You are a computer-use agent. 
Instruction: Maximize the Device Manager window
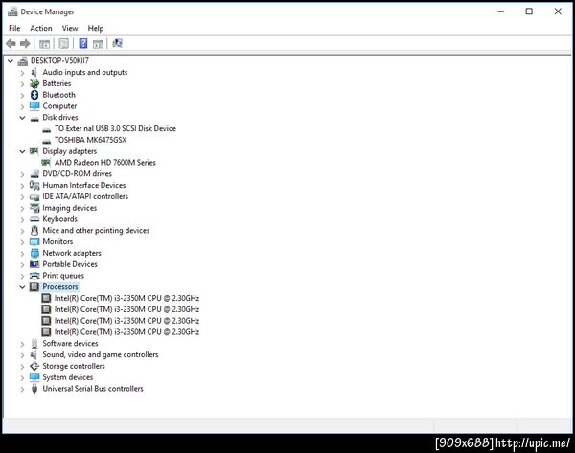click(529, 11)
